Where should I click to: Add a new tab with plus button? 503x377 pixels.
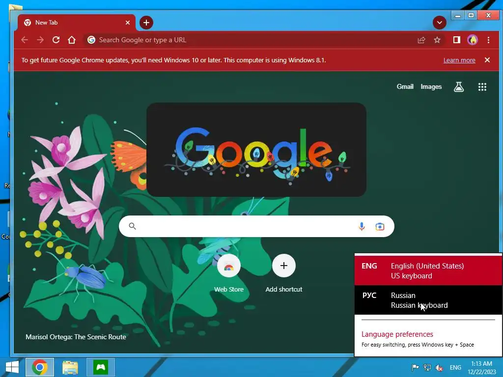click(x=146, y=23)
